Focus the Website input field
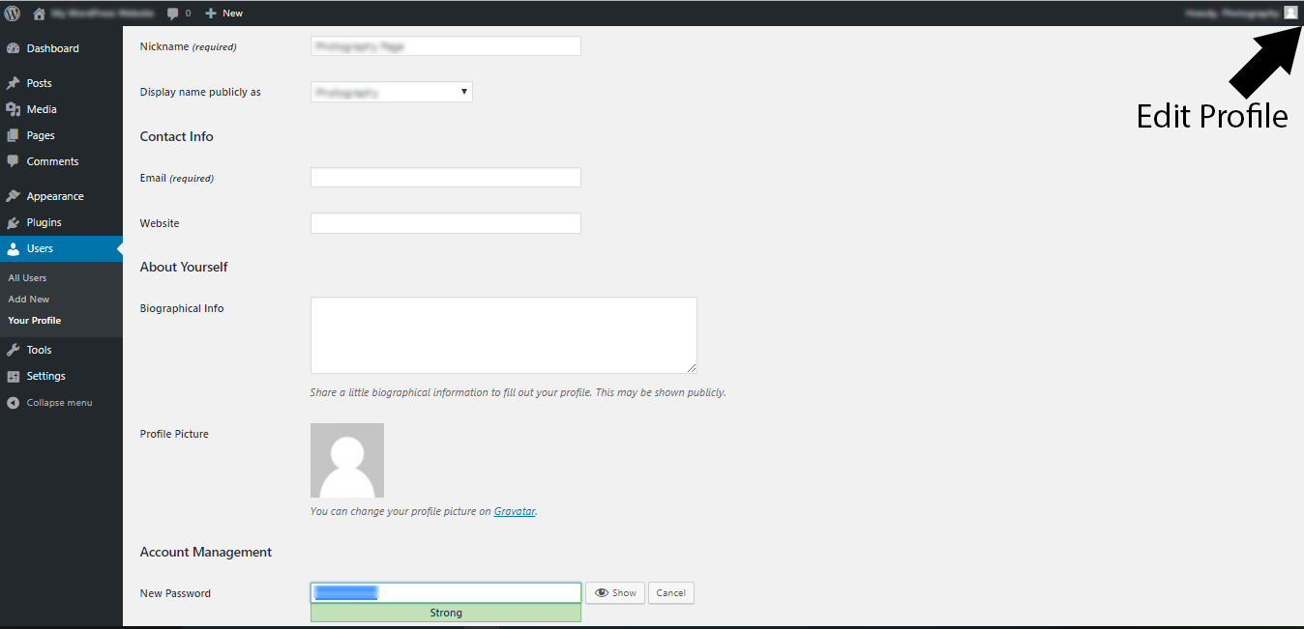 point(446,223)
